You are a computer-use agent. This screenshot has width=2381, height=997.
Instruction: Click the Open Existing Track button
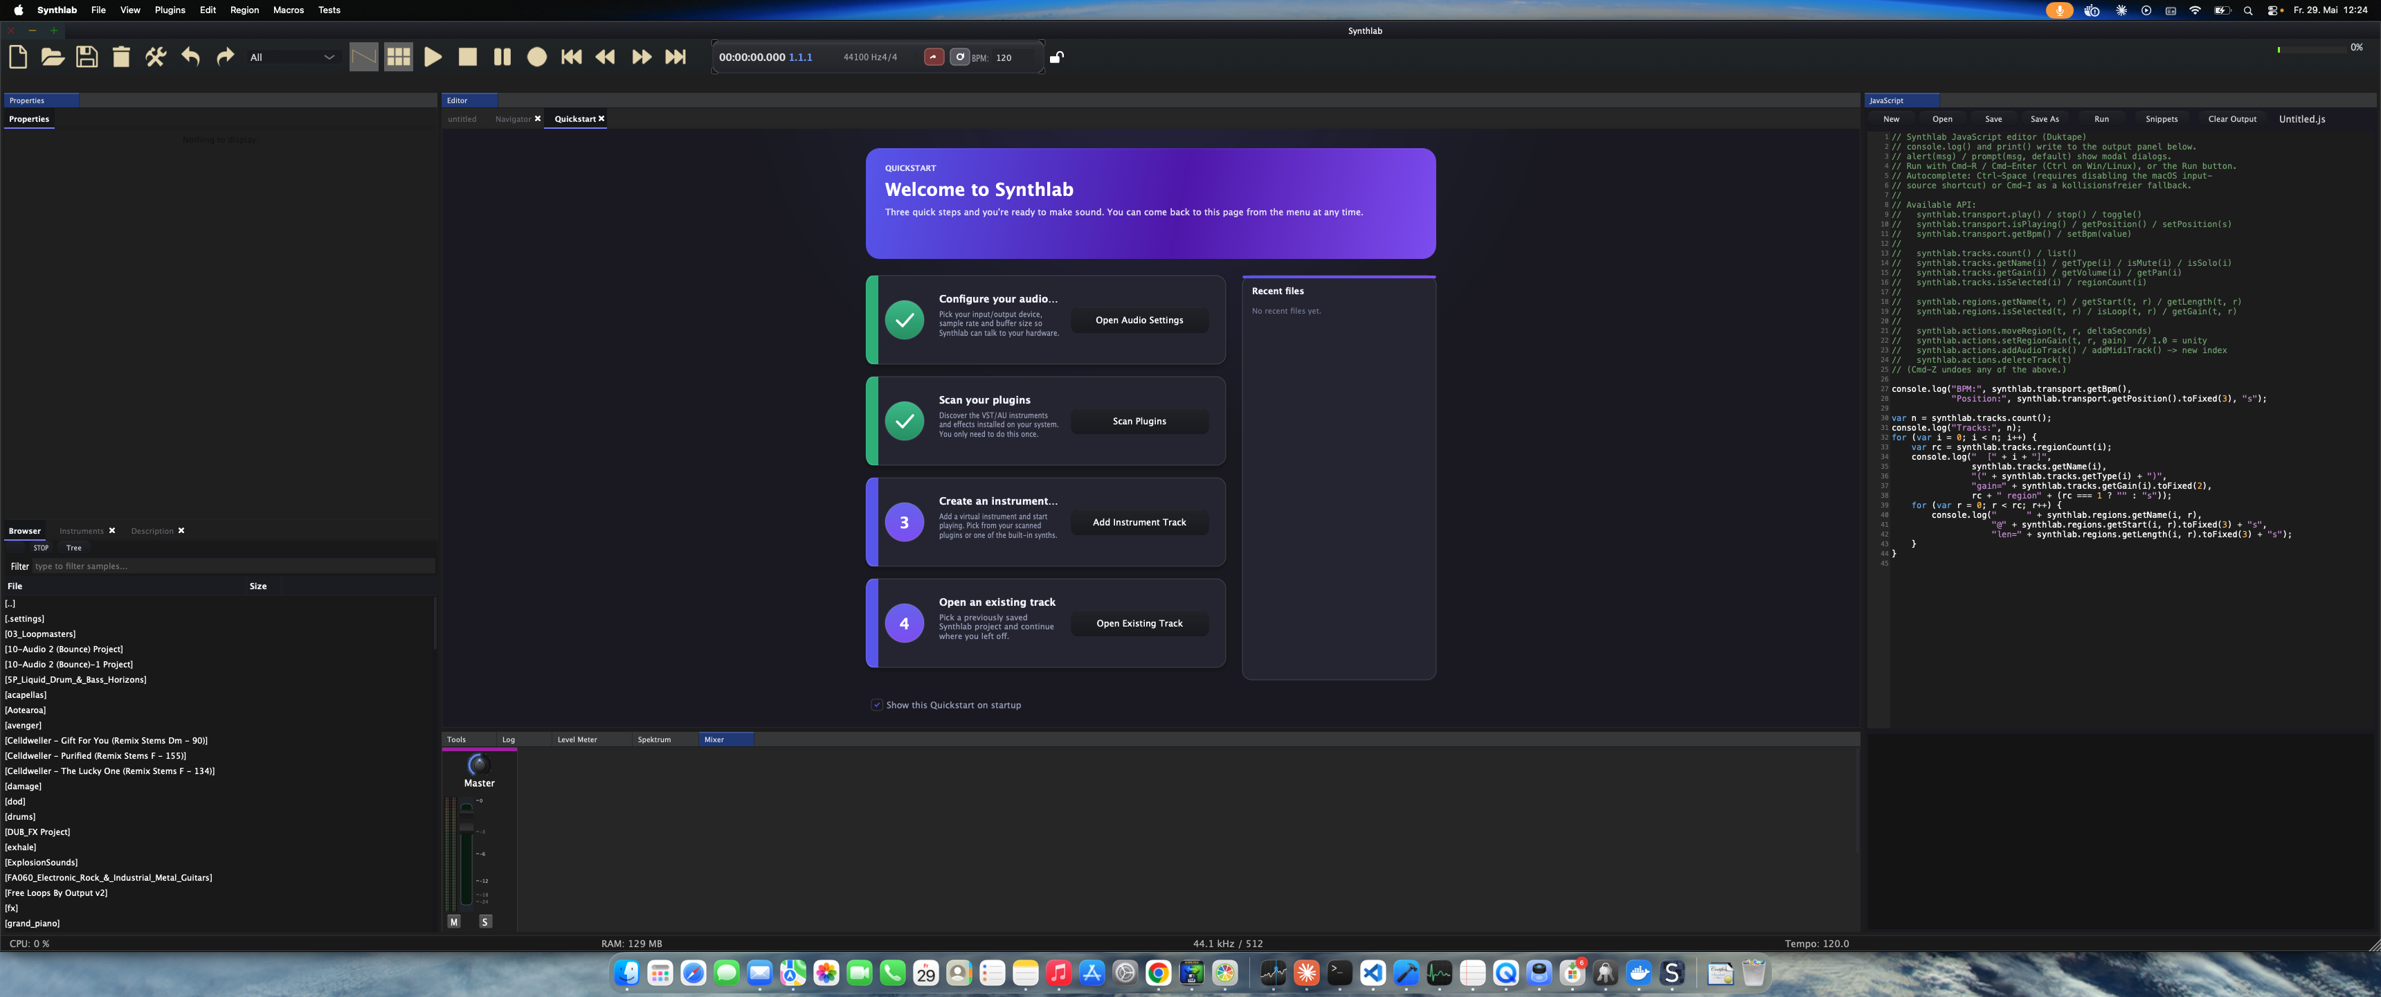point(1139,623)
